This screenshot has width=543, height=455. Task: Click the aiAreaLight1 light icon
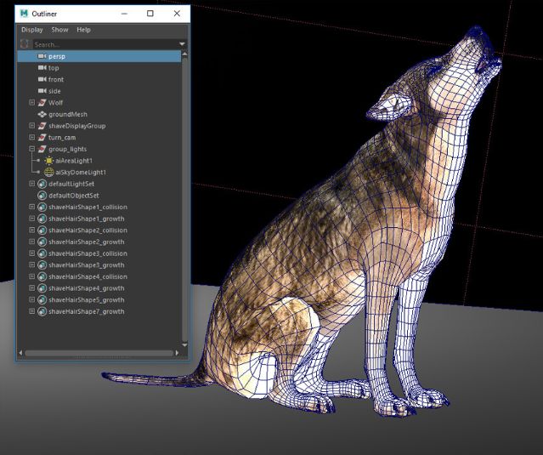(48, 160)
